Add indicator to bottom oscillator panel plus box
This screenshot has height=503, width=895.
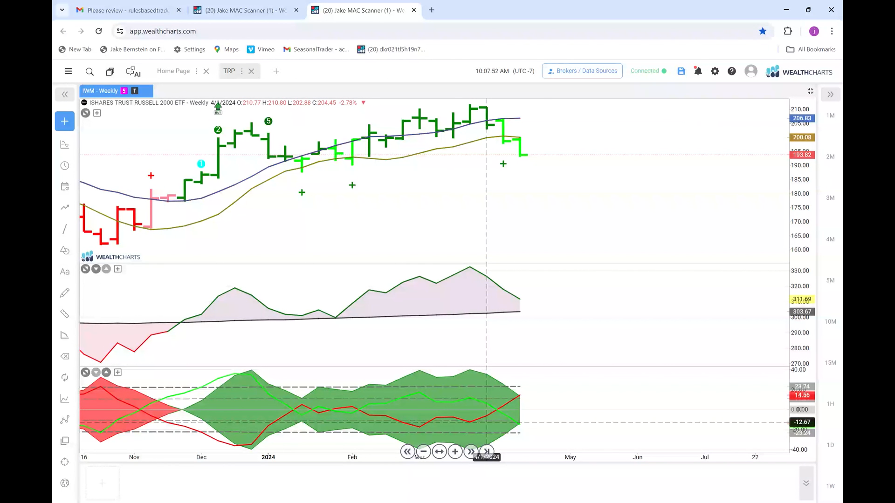point(118,372)
